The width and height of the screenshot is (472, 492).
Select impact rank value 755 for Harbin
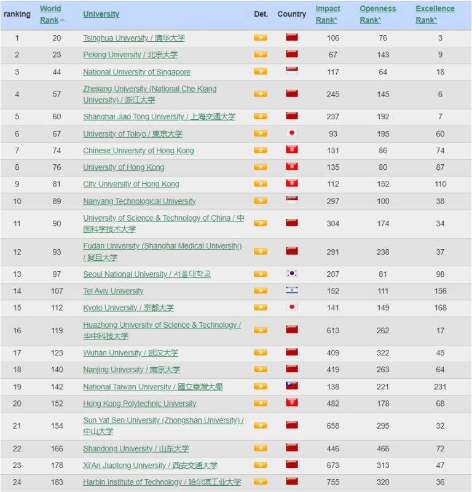pos(332,482)
